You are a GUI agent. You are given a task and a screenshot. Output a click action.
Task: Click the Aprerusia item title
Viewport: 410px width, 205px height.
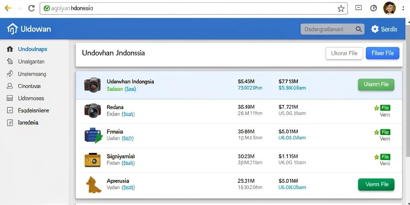coord(118,181)
